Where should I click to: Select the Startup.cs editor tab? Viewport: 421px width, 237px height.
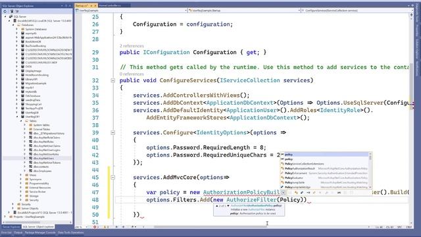coord(82,5)
